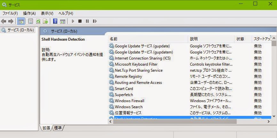
Task: Sort by the スタートアップ column header
Action: pyautogui.click(x=262, y=39)
